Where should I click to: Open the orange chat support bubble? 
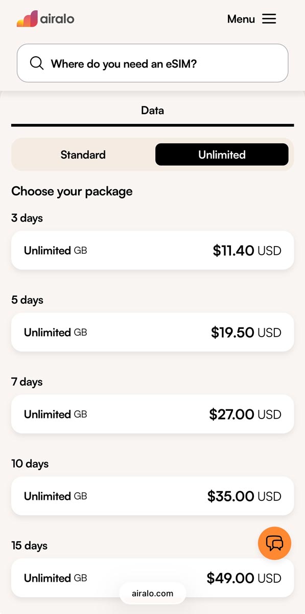click(x=274, y=543)
